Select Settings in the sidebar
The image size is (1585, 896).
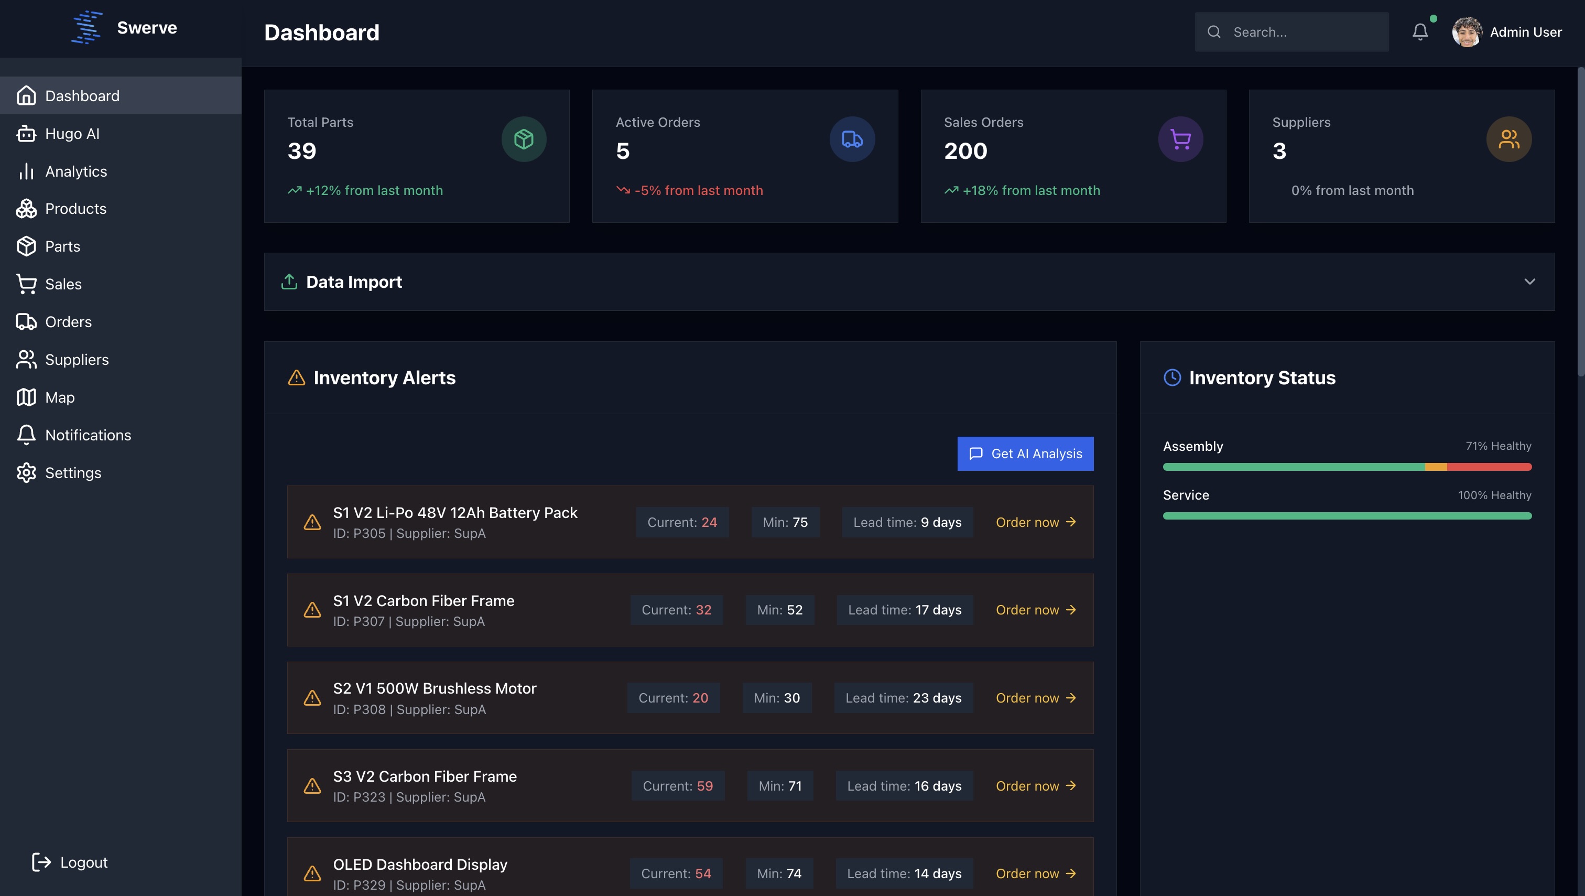[x=73, y=472]
